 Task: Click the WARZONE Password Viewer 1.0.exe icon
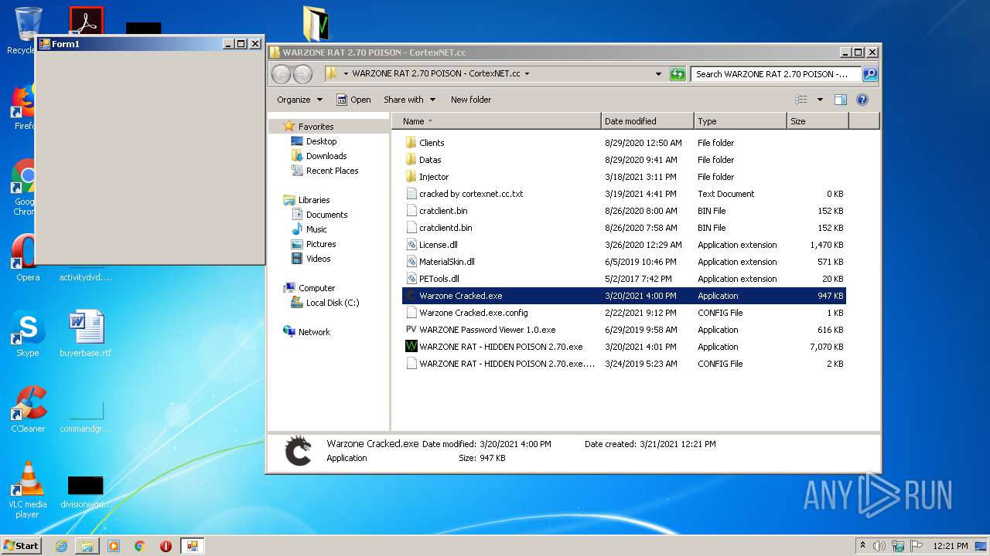(x=411, y=330)
